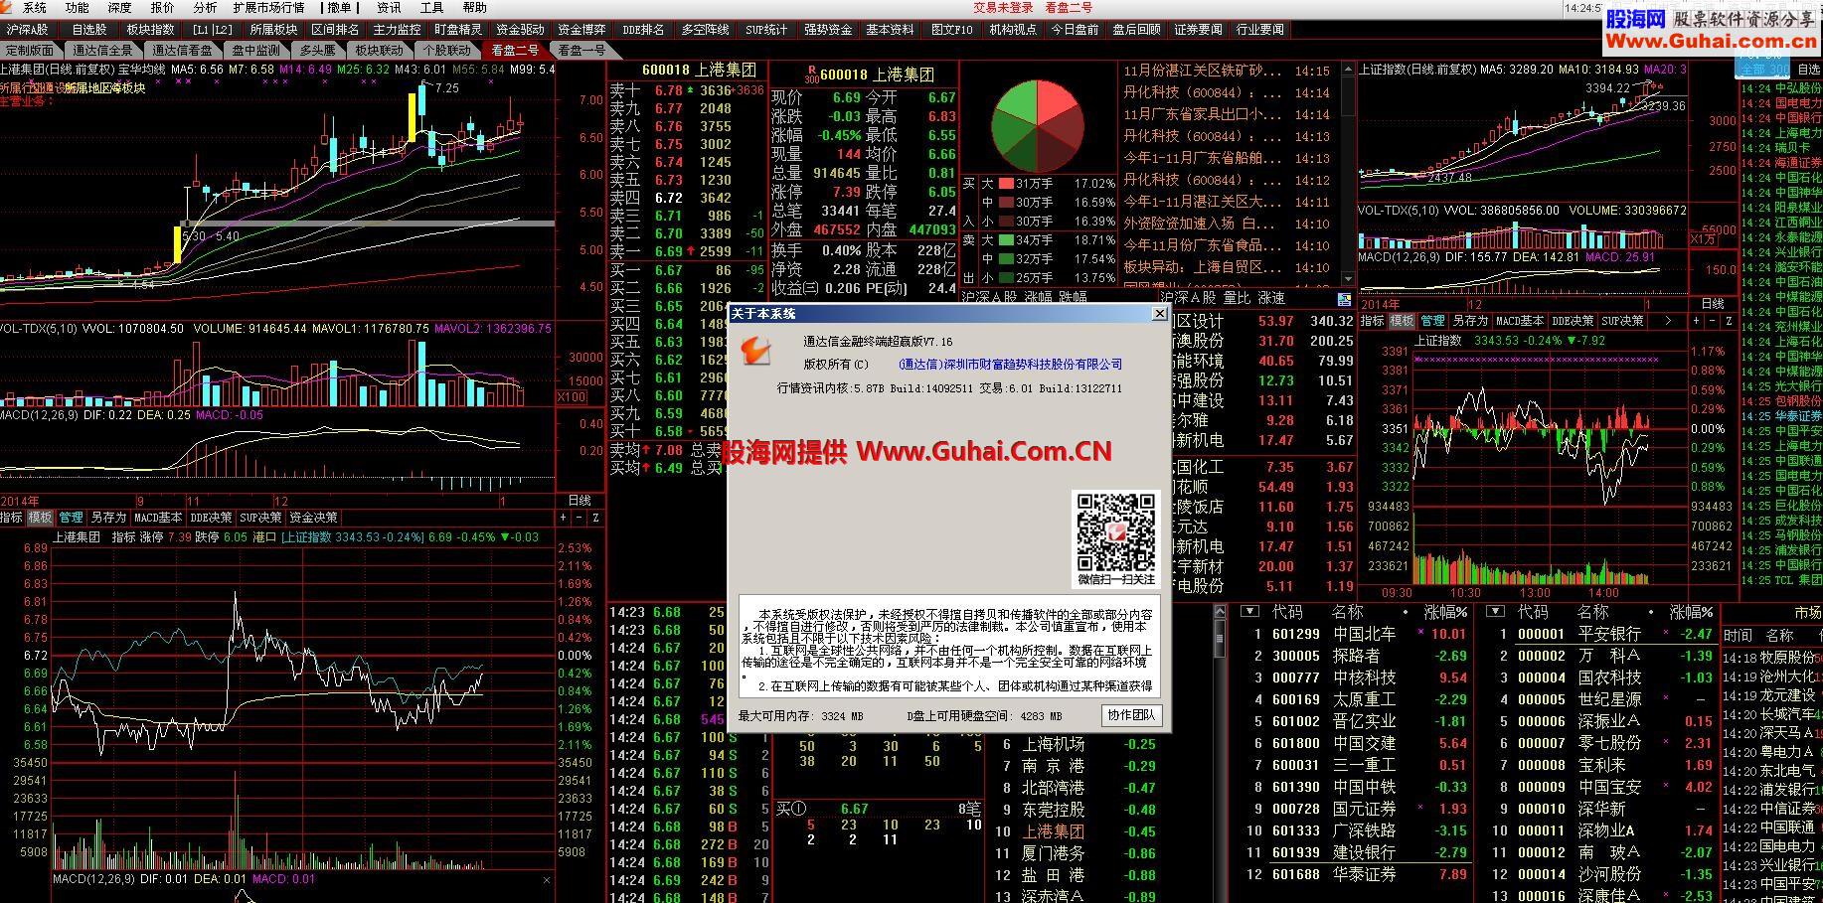This screenshot has height=903, width=1823.
Task: Sort by 涨幅% in the left ranking list
Action: 1445,612
